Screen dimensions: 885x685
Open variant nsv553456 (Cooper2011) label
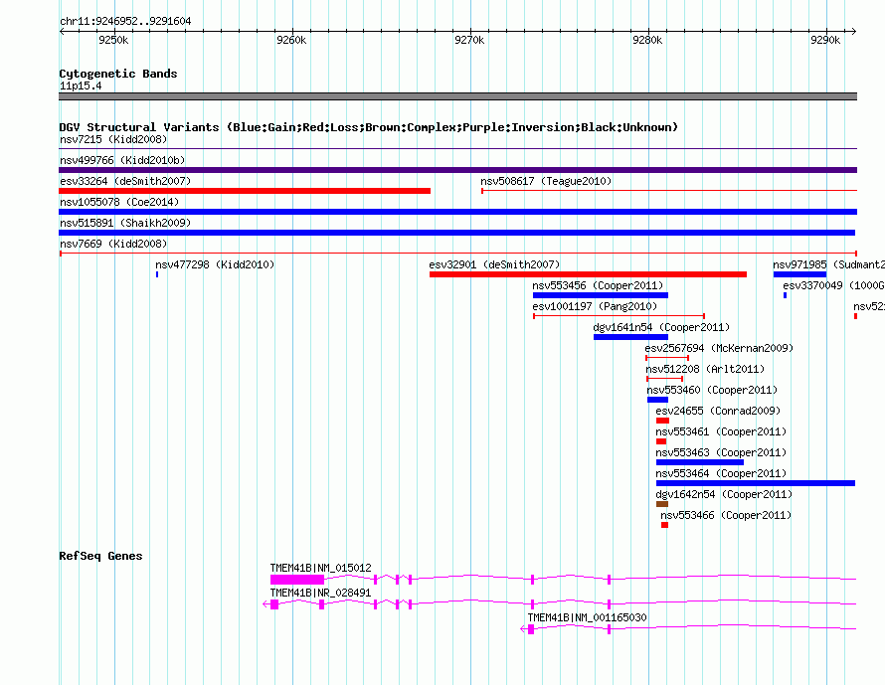coord(598,285)
